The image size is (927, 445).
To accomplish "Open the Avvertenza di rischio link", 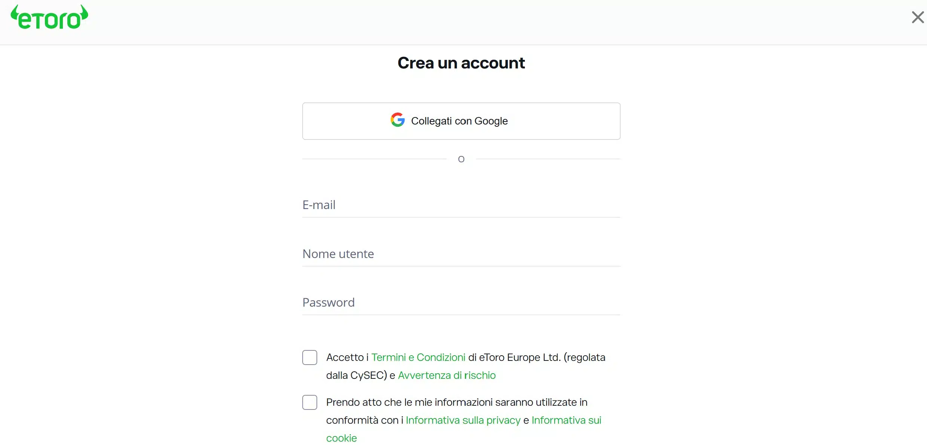I will click(446, 375).
